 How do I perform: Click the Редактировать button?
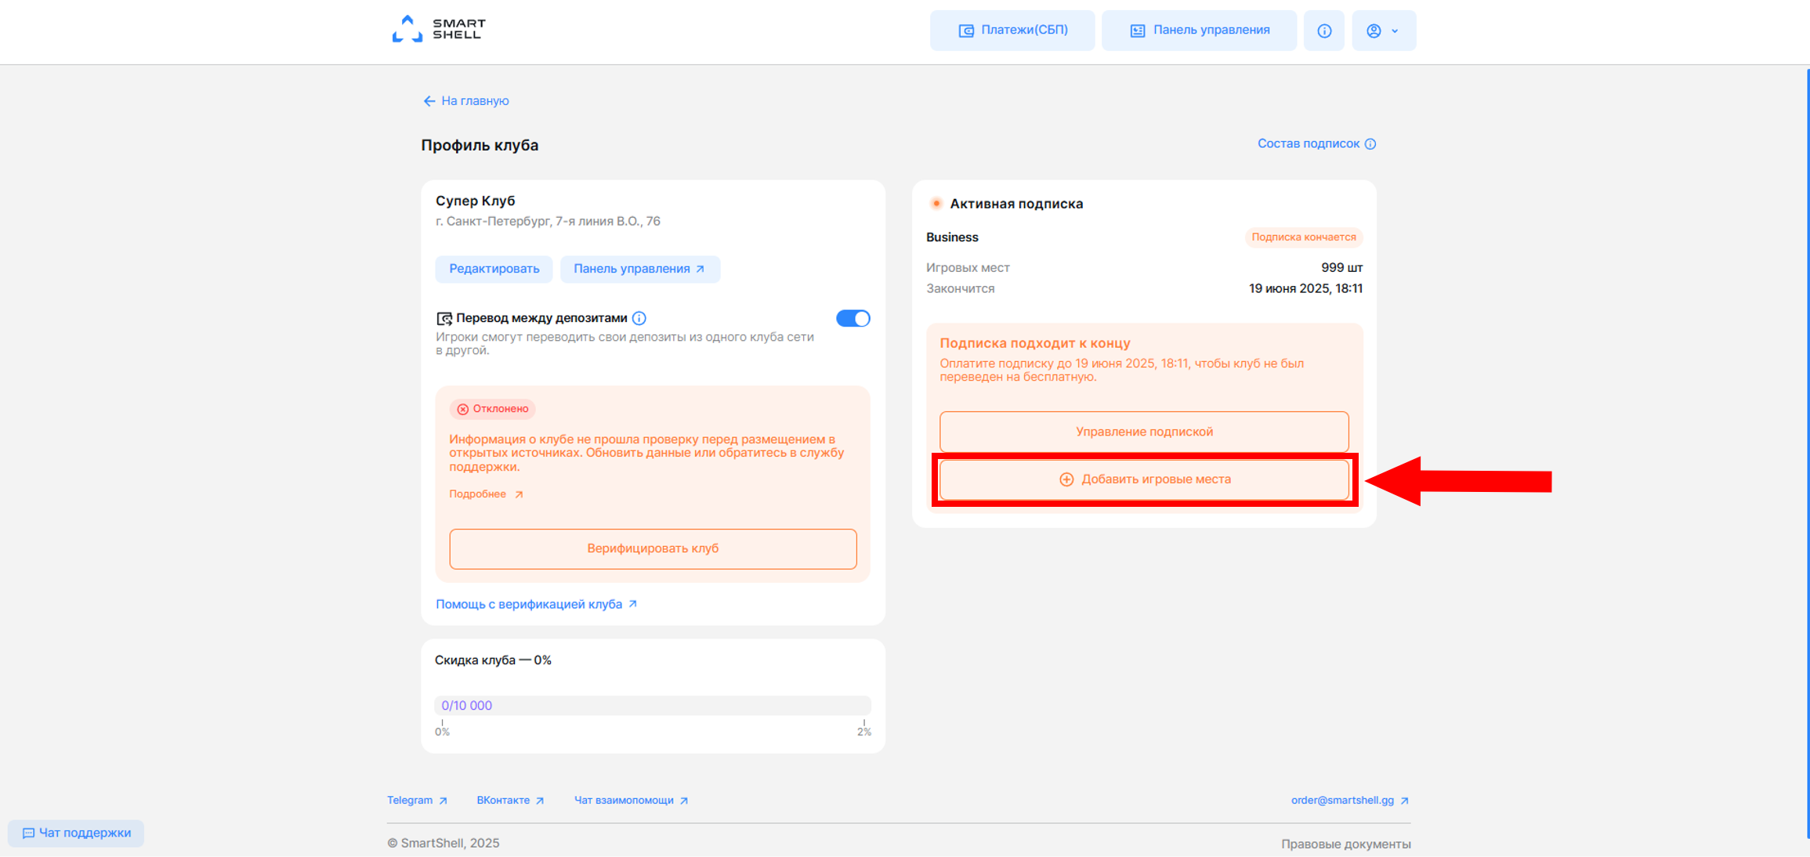pos(494,269)
